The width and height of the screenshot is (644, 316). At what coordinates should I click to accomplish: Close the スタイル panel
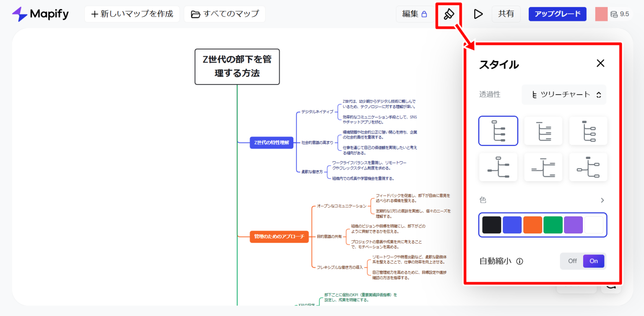tap(600, 63)
